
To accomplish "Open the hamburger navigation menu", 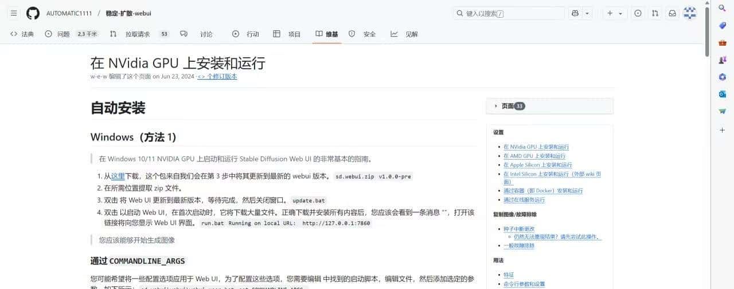I will point(14,13).
